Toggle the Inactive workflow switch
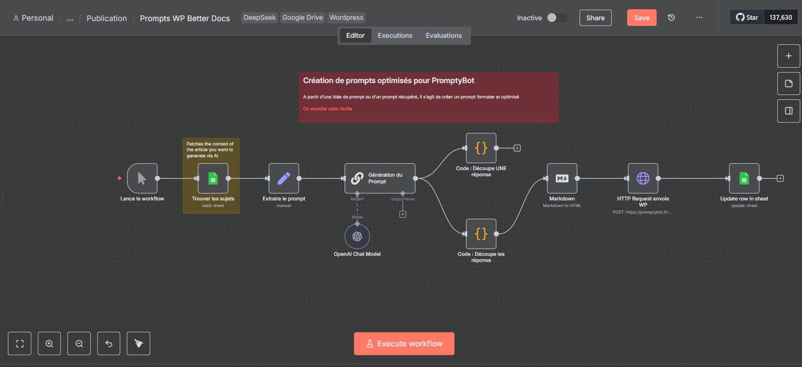Viewport: 802px width, 367px height. point(556,18)
